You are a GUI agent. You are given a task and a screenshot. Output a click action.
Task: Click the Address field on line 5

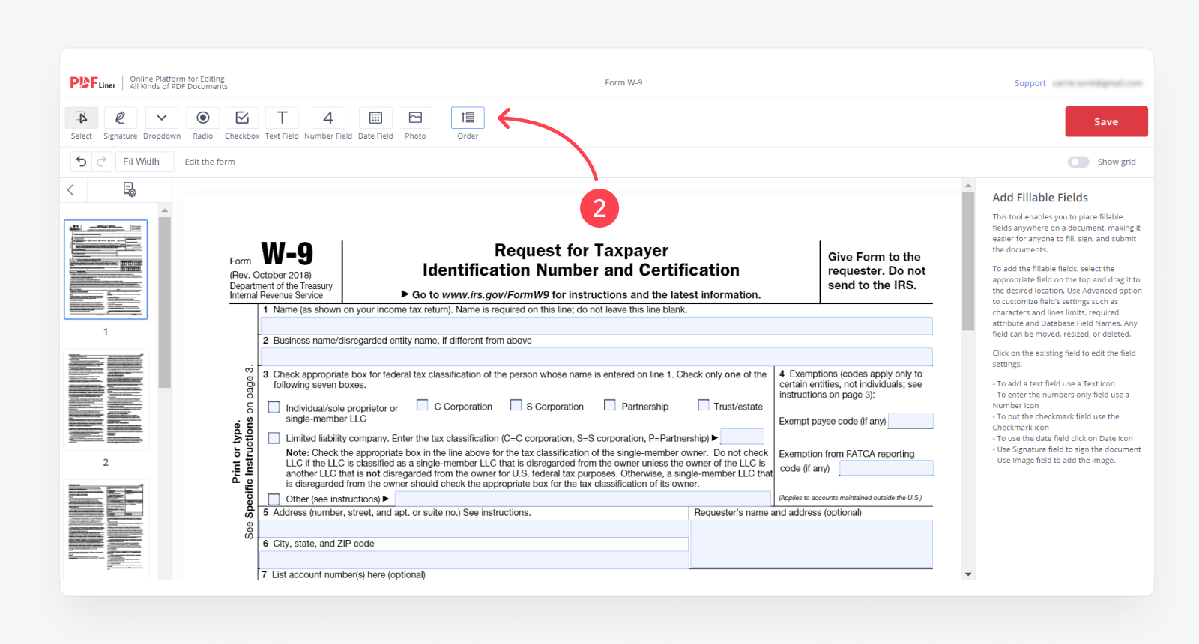click(x=474, y=529)
